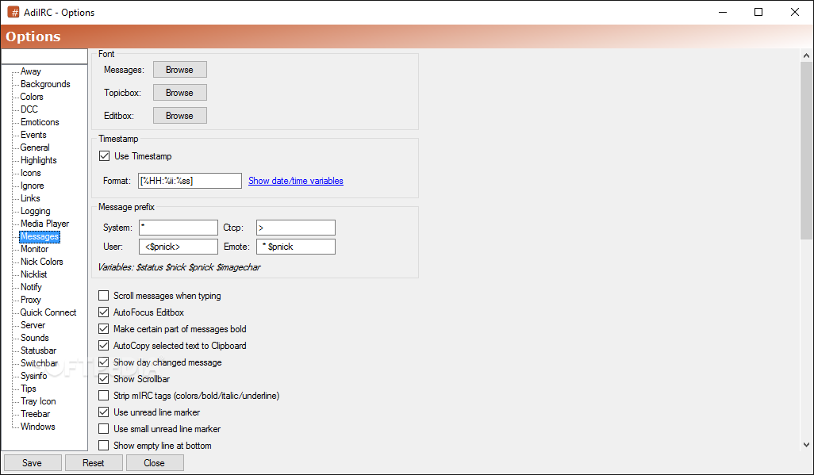
Task: Select Tray Icon in the tree
Action: 38,401
